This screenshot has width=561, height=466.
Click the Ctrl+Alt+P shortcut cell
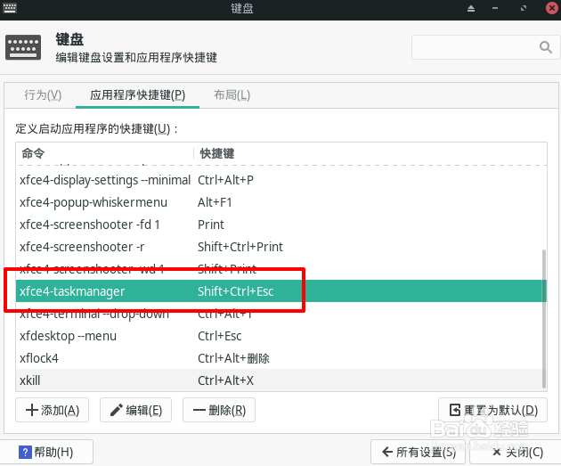pos(226,180)
